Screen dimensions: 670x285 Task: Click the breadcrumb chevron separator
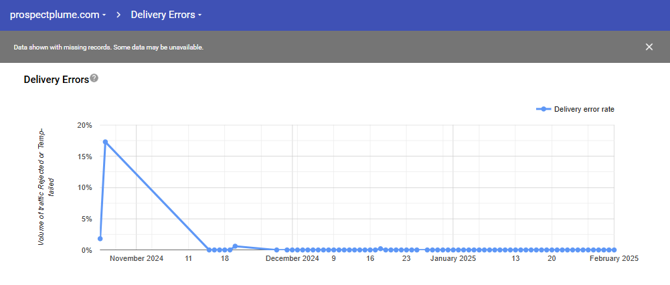tap(118, 14)
